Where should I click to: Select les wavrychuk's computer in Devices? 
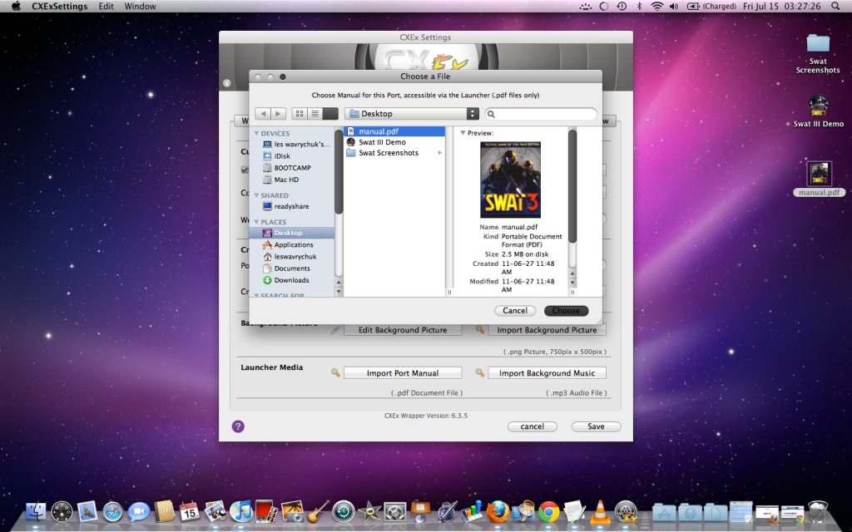(x=296, y=145)
